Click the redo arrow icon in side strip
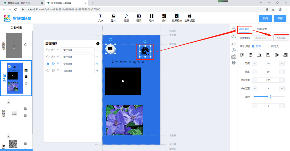Screen dimensions: 290x151 (x=234, y=43)
